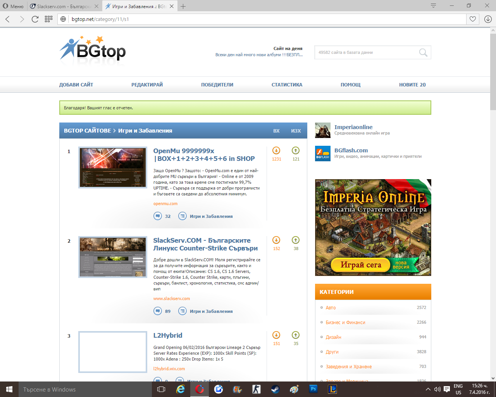Click SlackServ incoming arrow icon 152
This screenshot has height=397, width=496.
click(276, 240)
